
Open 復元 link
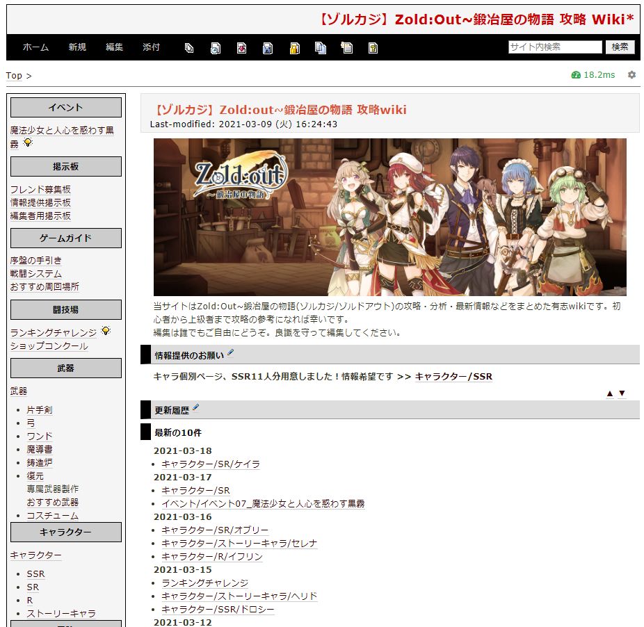35,476
